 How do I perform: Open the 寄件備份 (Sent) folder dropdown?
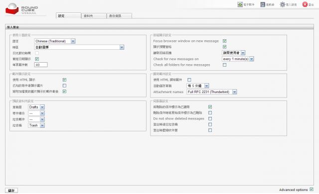tap(36, 113)
